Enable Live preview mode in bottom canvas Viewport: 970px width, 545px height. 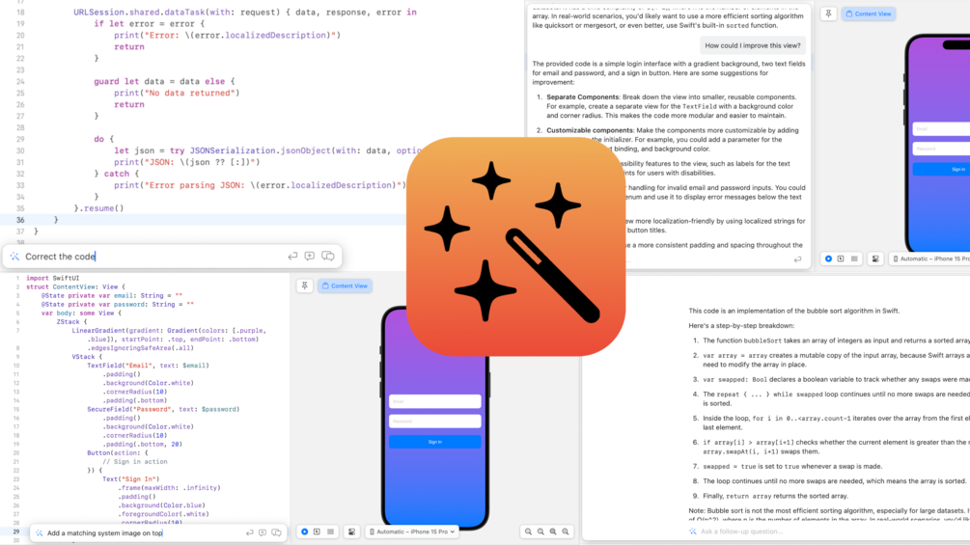(304, 531)
